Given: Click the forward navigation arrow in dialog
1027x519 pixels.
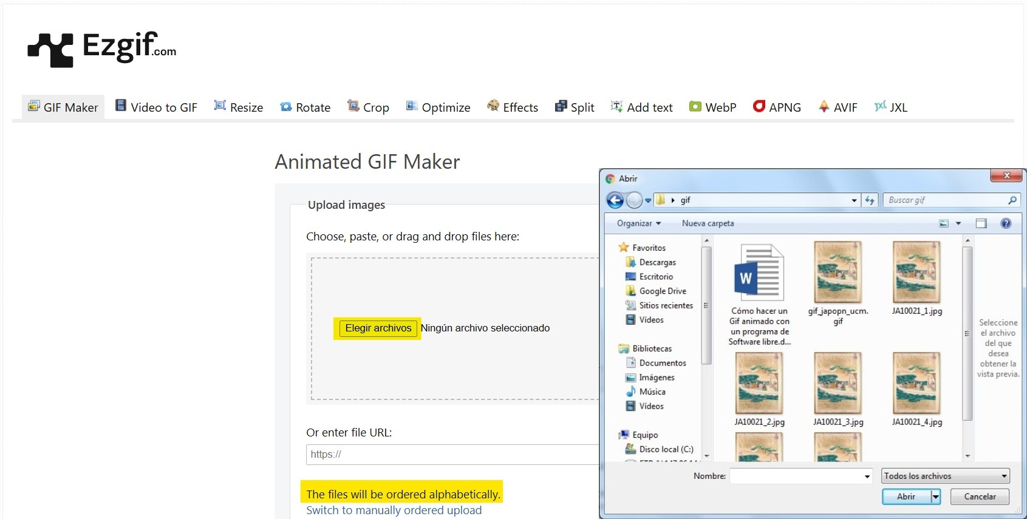Looking at the screenshot, I should 634,200.
